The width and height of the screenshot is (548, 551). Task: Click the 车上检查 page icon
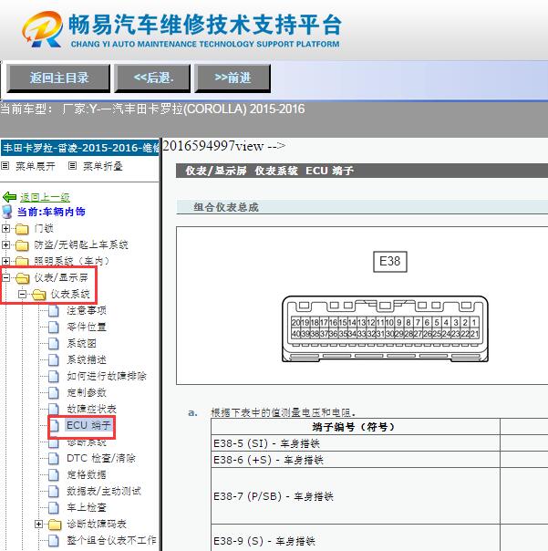(x=54, y=508)
